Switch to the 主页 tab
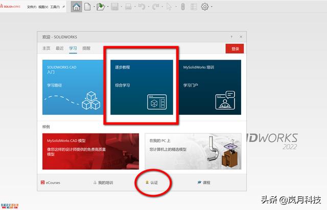The image size is (327, 210). (46, 48)
